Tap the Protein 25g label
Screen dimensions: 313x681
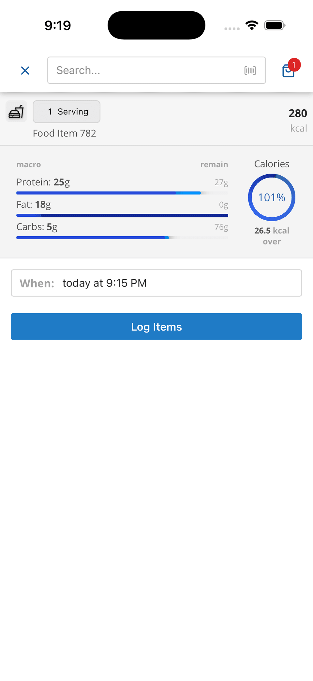pyautogui.click(x=43, y=182)
